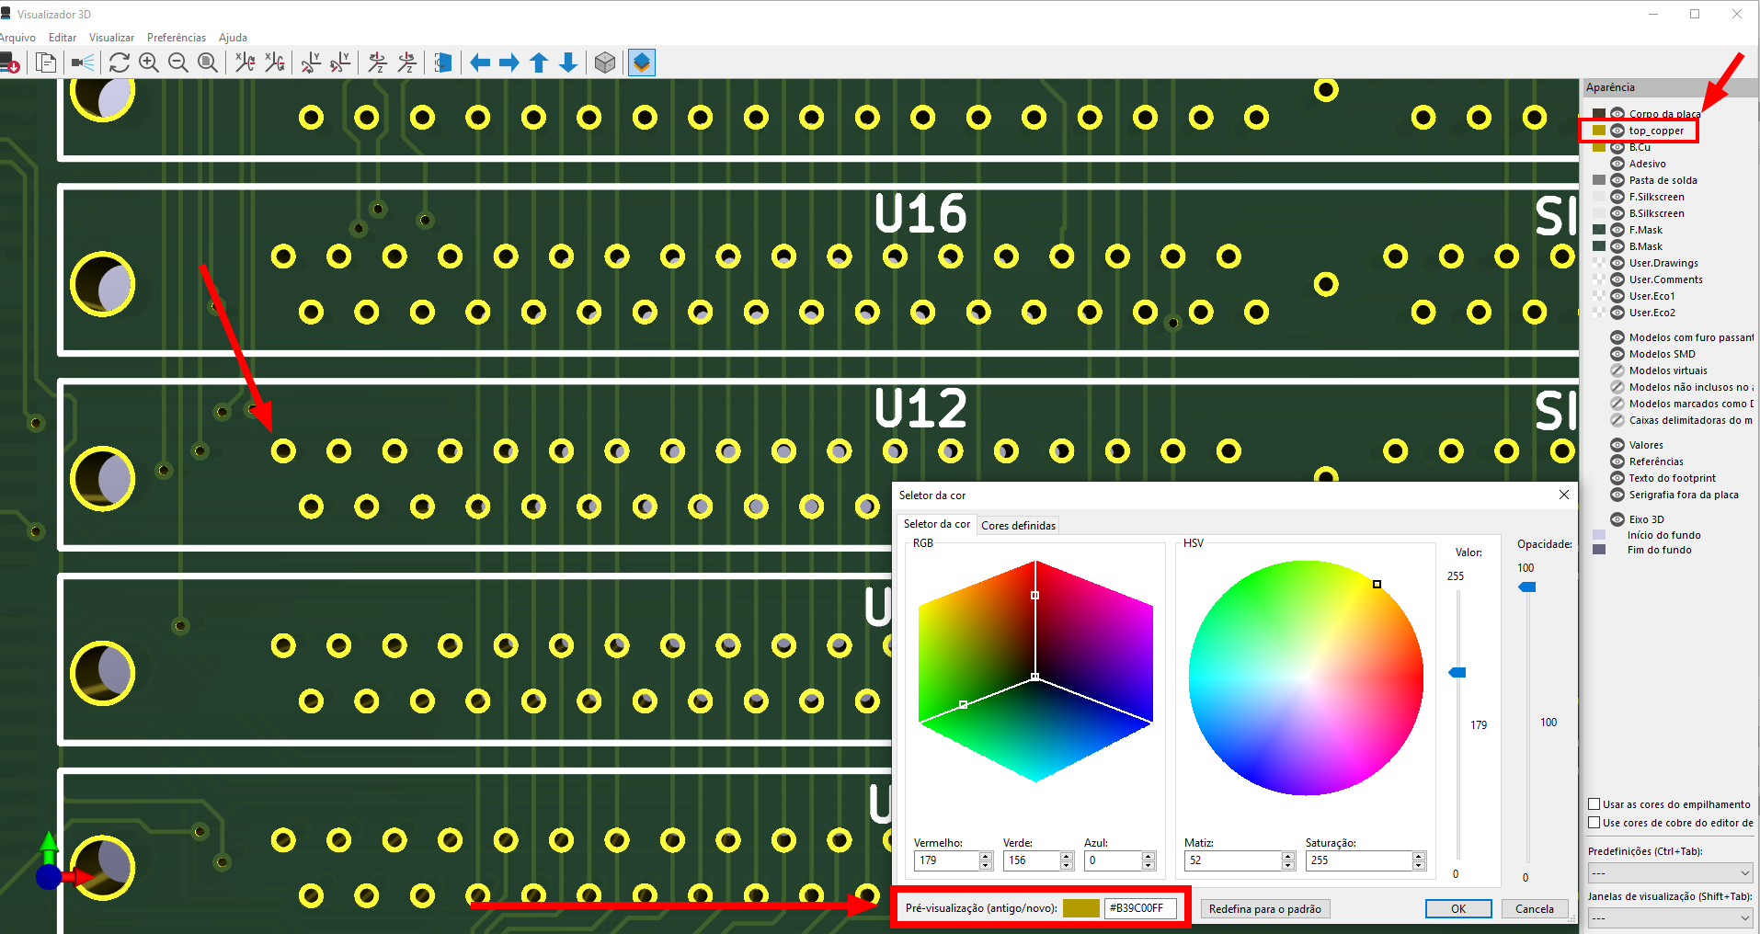The height and width of the screenshot is (934, 1760).
Task: Click the flip board view icon
Action: tap(443, 63)
